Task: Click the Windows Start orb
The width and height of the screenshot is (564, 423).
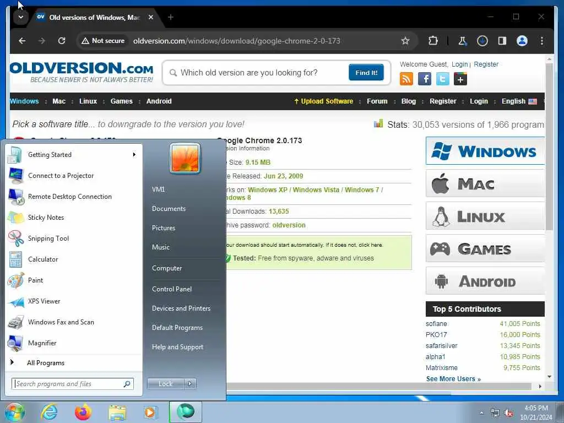Action: [14, 412]
